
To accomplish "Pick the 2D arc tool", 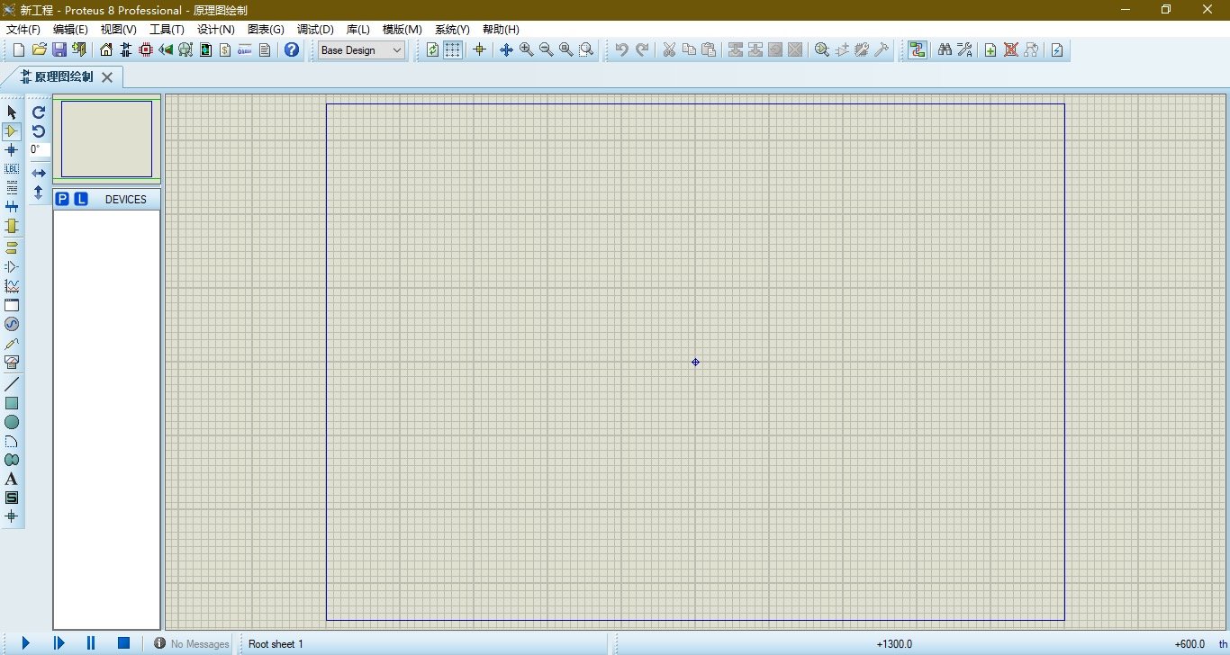I will (12, 441).
